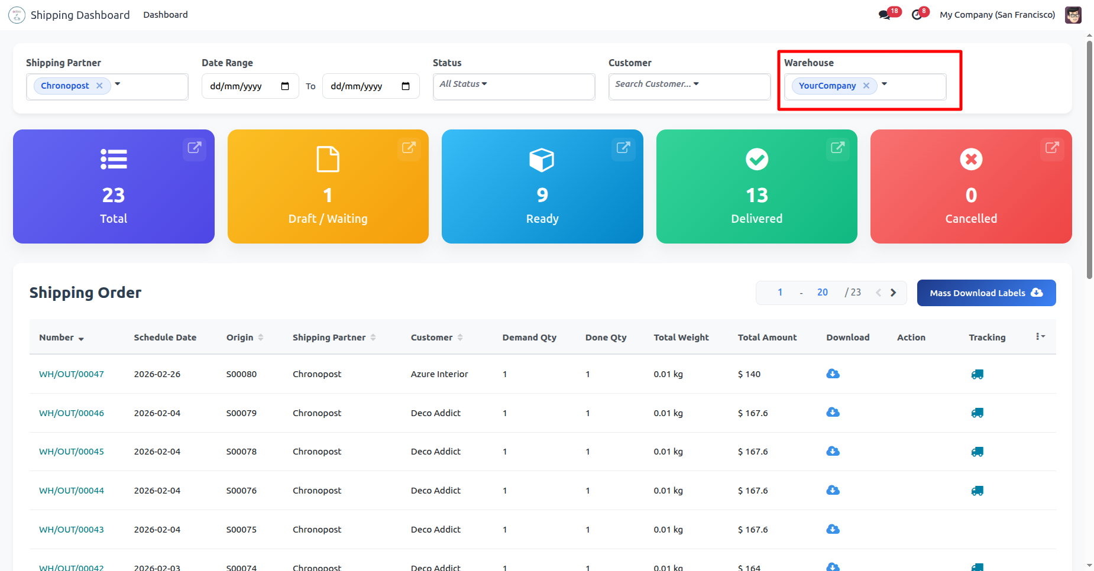1094x571 pixels.
Task: Open the Total card external link icon
Action: tap(195, 148)
